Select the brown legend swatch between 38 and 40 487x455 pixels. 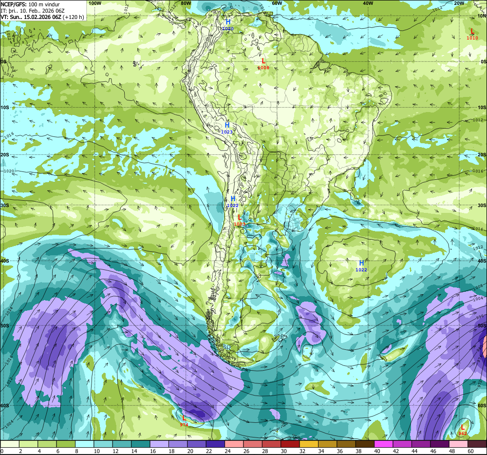(x=365, y=444)
